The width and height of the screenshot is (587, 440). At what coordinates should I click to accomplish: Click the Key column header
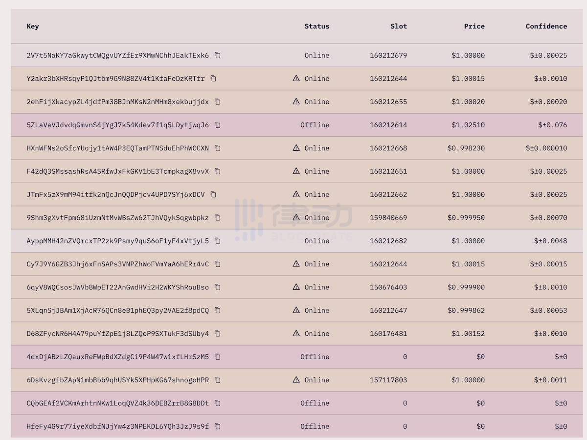pyautogui.click(x=33, y=26)
